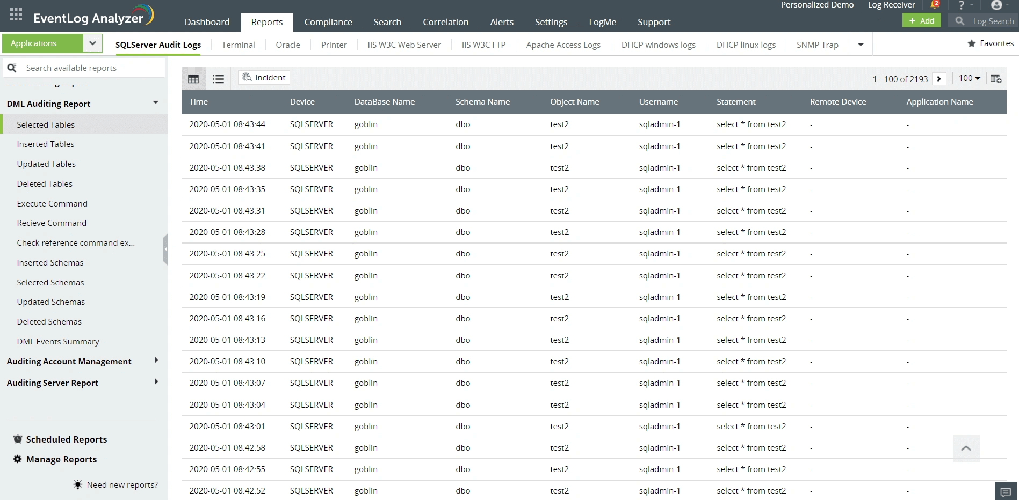Screen dimensions: 1019x500
Task: Open the Log Receiver link
Action: [892, 5]
